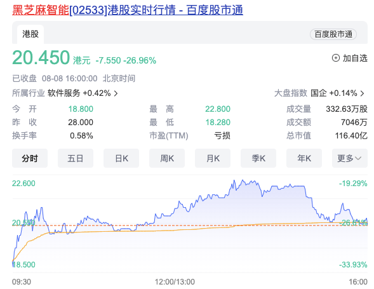Show the 周K chart

(x=167, y=158)
